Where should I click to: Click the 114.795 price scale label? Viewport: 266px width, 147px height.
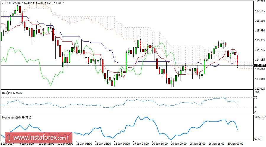260,50
